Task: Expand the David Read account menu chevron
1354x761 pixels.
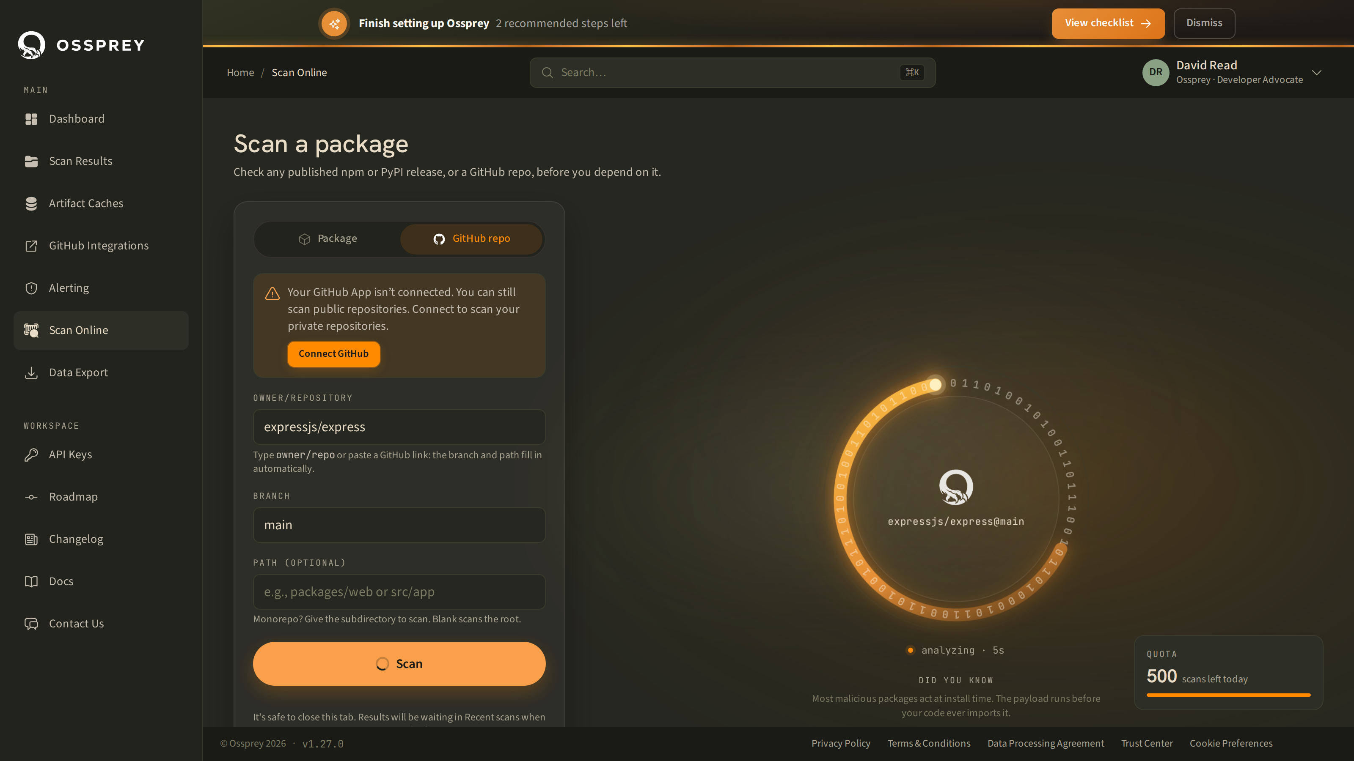Action: click(x=1317, y=72)
